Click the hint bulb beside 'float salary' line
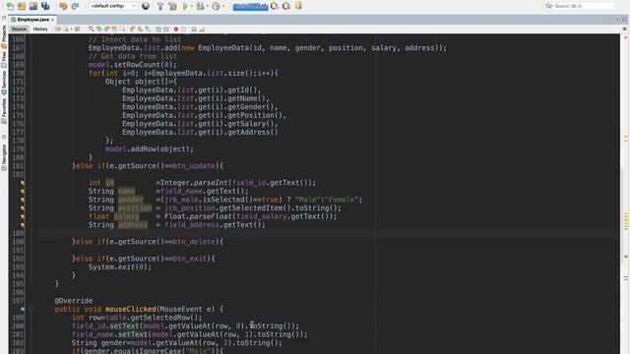 [23, 216]
